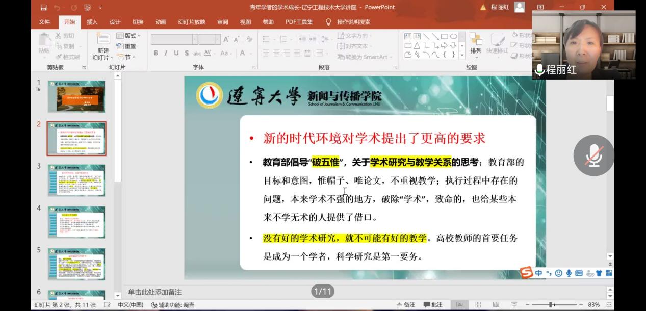646x311 pixels.
Task: Switch to slide sorter view in status bar
Action: 478,305
